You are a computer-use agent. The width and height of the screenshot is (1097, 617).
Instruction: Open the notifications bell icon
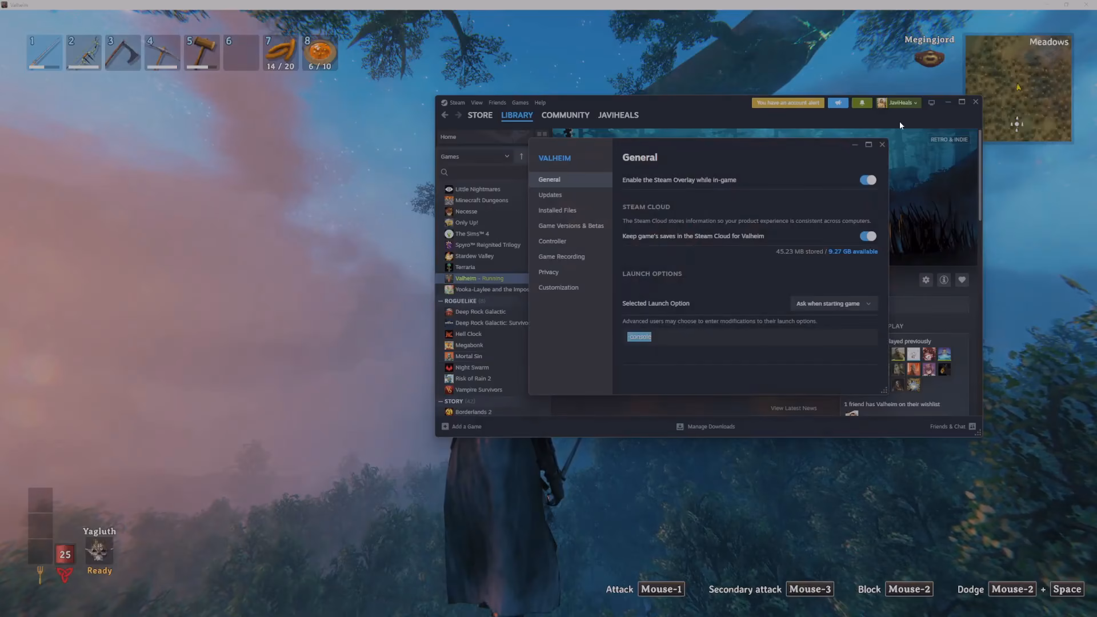862,103
